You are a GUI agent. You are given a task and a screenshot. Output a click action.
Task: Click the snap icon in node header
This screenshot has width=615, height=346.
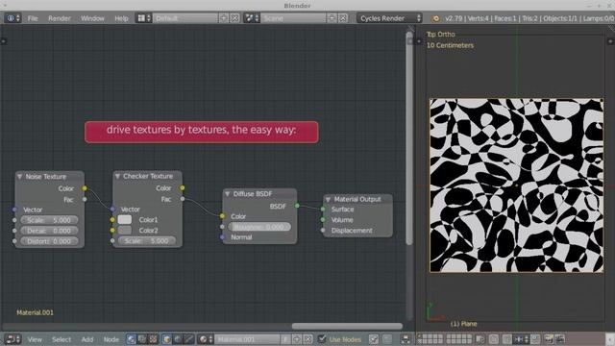click(x=406, y=339)
